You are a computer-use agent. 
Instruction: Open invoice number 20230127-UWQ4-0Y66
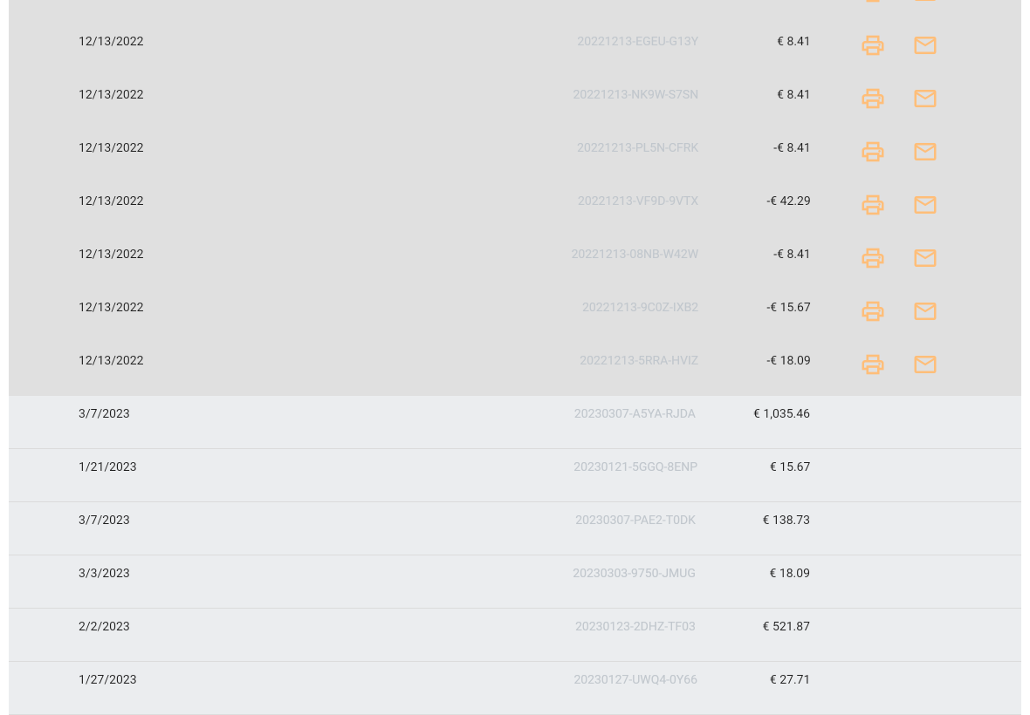(x=635, y=679)
